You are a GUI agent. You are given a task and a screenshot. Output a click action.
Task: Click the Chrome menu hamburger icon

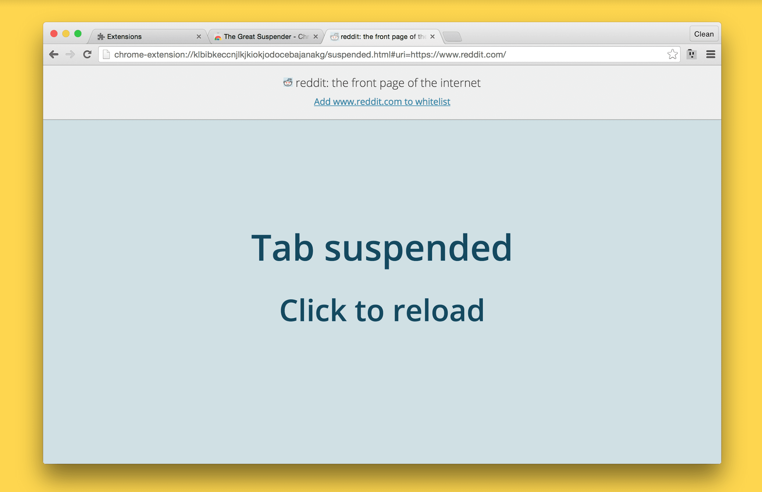[711, 54]
